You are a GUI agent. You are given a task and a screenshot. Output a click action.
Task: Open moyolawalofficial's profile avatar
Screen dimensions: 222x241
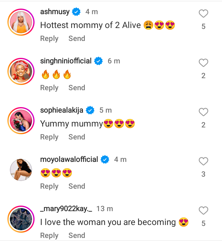[21, 170]
